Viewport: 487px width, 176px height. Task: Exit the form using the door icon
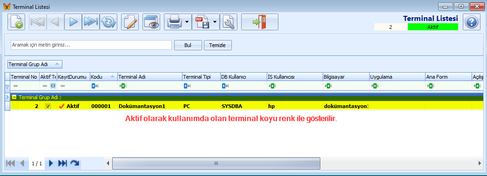[260, 22]
